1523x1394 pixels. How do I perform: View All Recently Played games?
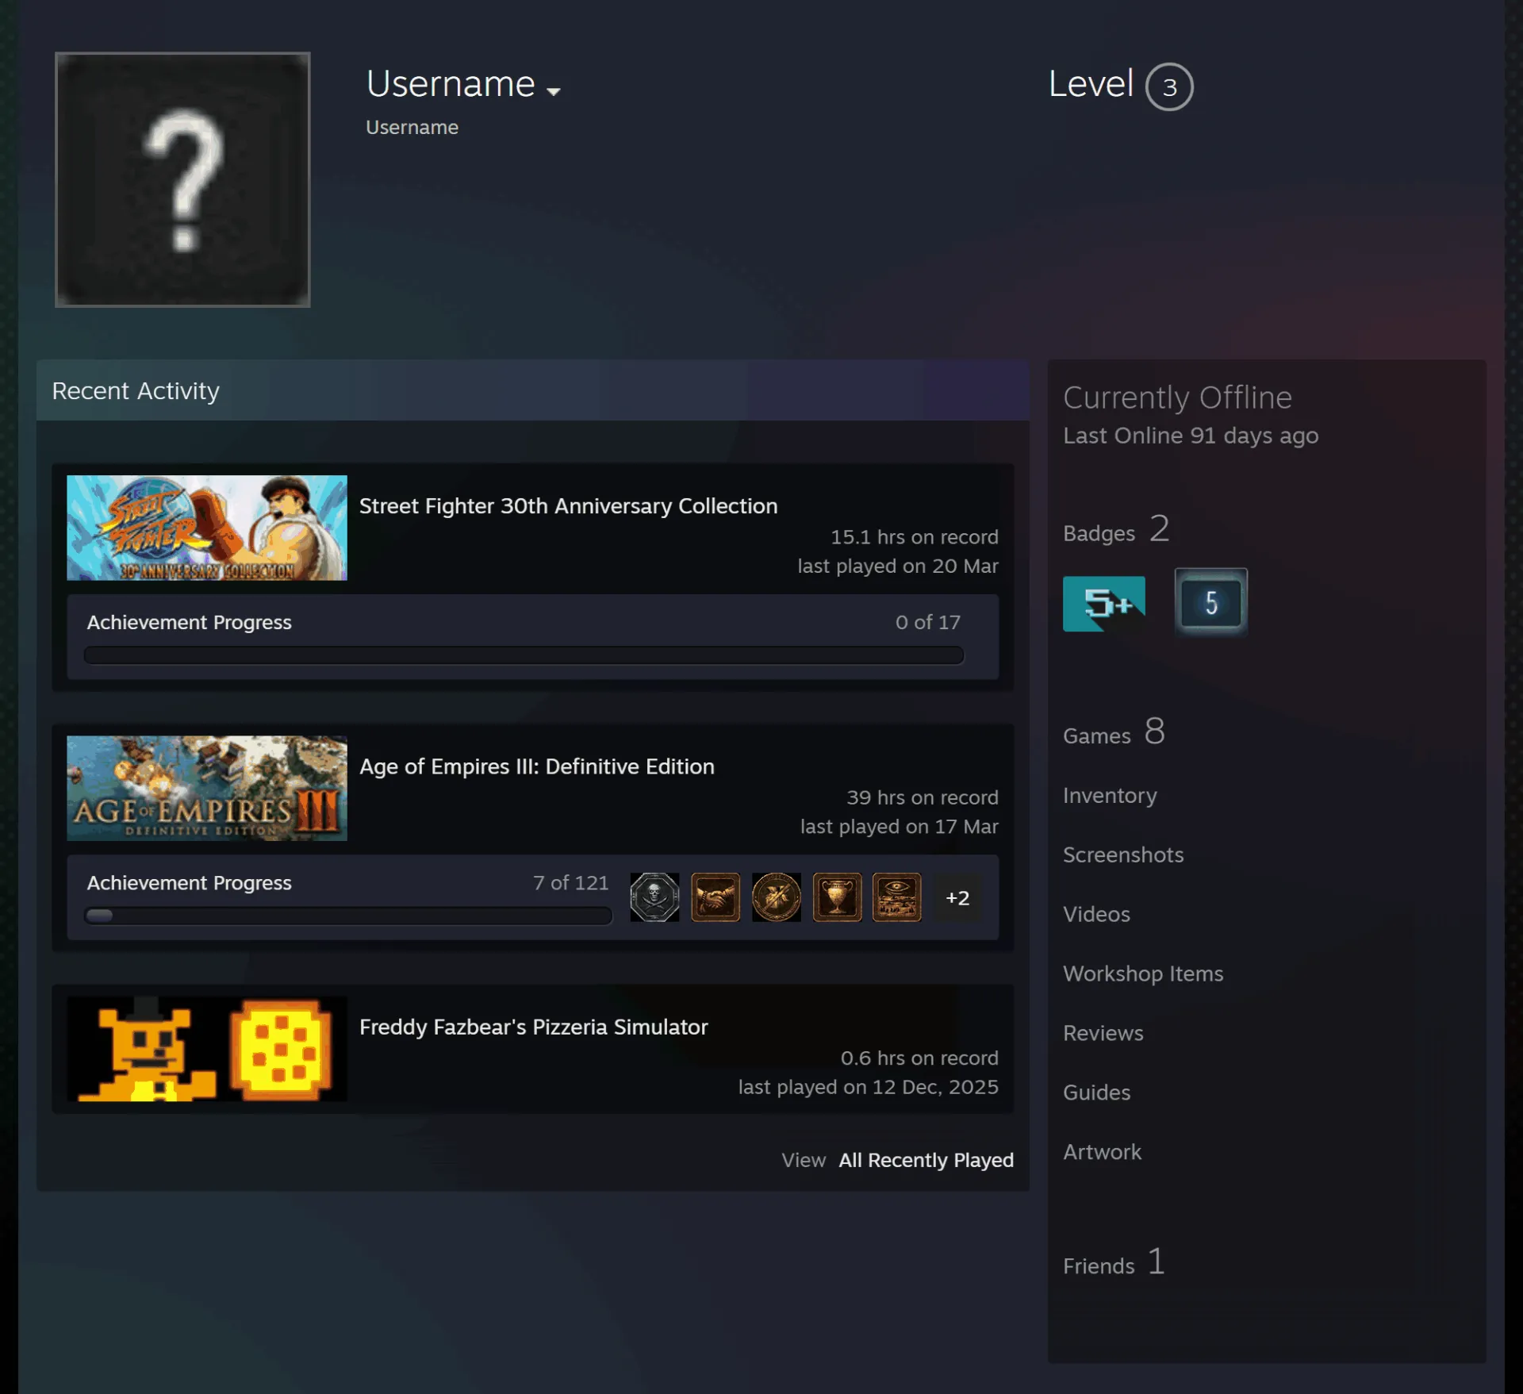[x=926, y=1160]
